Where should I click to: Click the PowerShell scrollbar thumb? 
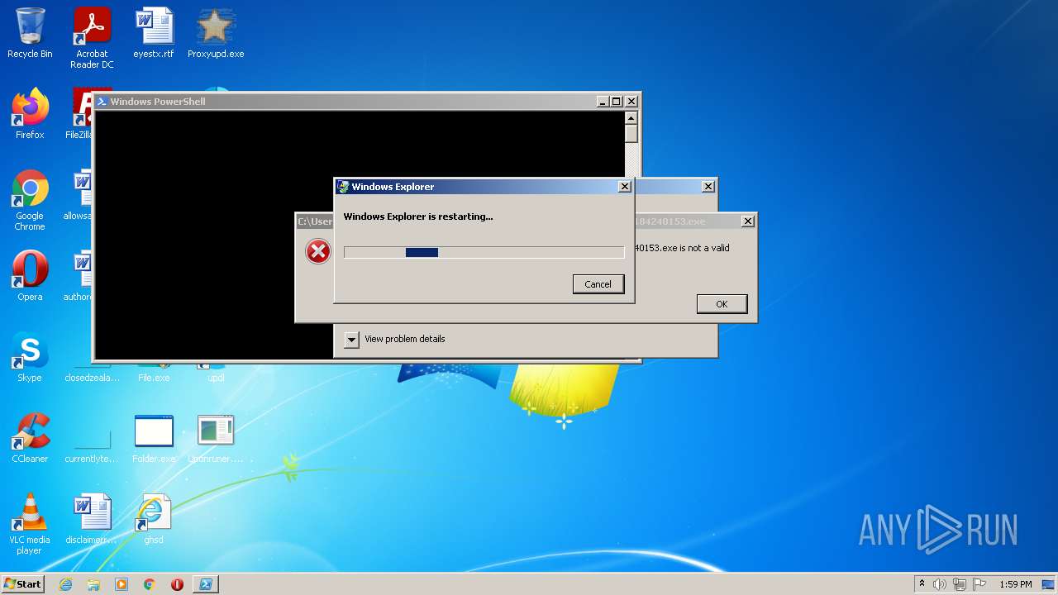pos(631,134)
